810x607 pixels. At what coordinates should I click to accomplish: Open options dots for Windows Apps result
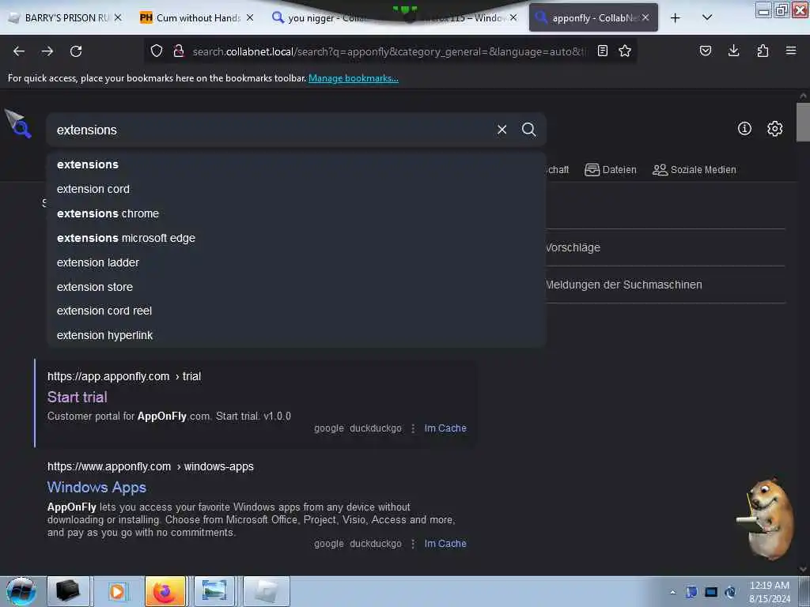coord(413,544)
